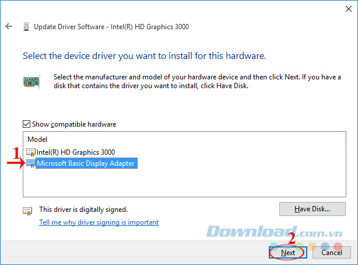Cancel the driver update wizard
Image resolution: width=358 pixels, height=265 pixels.
point(332,252)
